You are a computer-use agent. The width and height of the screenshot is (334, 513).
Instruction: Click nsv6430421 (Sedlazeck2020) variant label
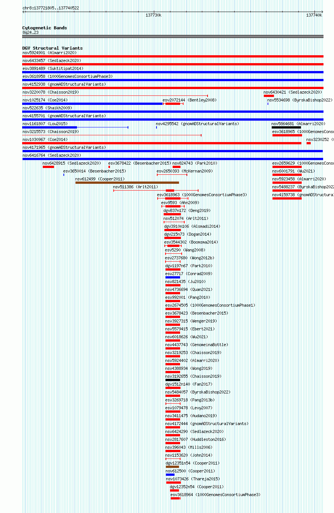tap(293, 92)
